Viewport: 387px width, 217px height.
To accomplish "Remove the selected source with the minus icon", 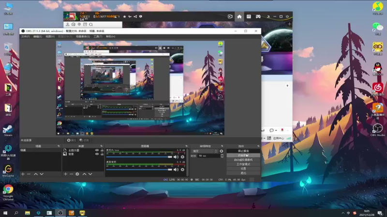I will pos(71,174).
